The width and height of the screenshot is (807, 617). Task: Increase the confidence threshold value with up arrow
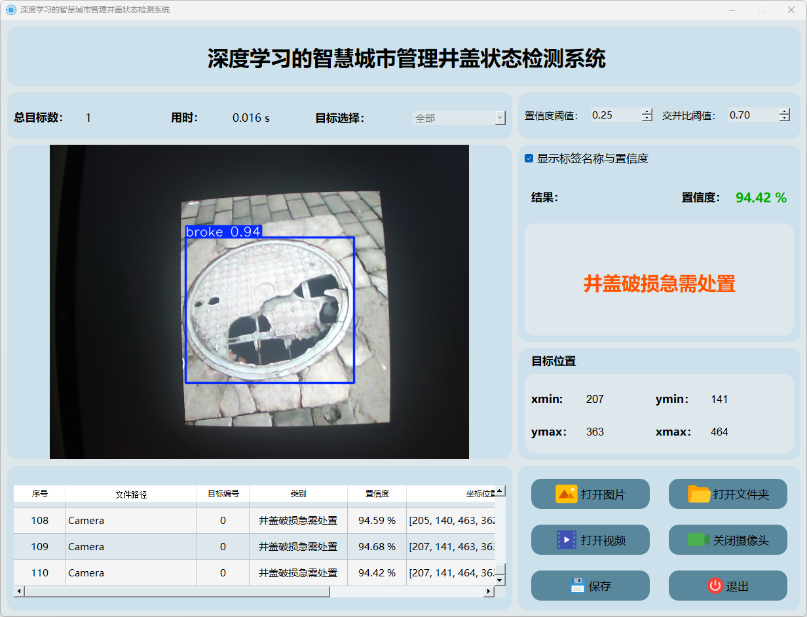647,112
